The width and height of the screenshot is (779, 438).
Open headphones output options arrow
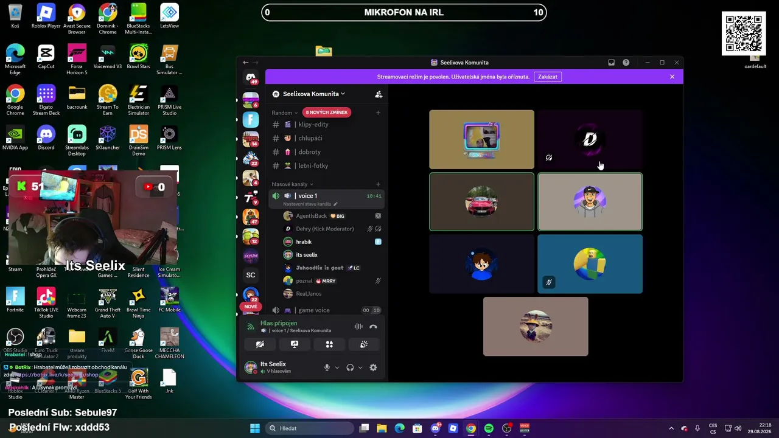point(360,367)
